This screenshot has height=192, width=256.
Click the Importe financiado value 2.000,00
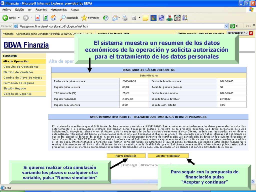click(127, 99)
